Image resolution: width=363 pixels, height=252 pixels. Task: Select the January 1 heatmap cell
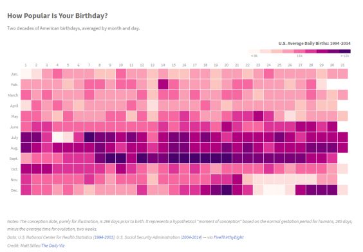[26, 74]
